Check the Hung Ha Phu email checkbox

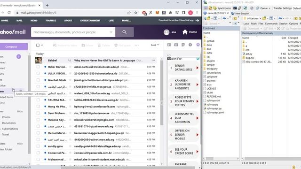[x=38, y=107]
